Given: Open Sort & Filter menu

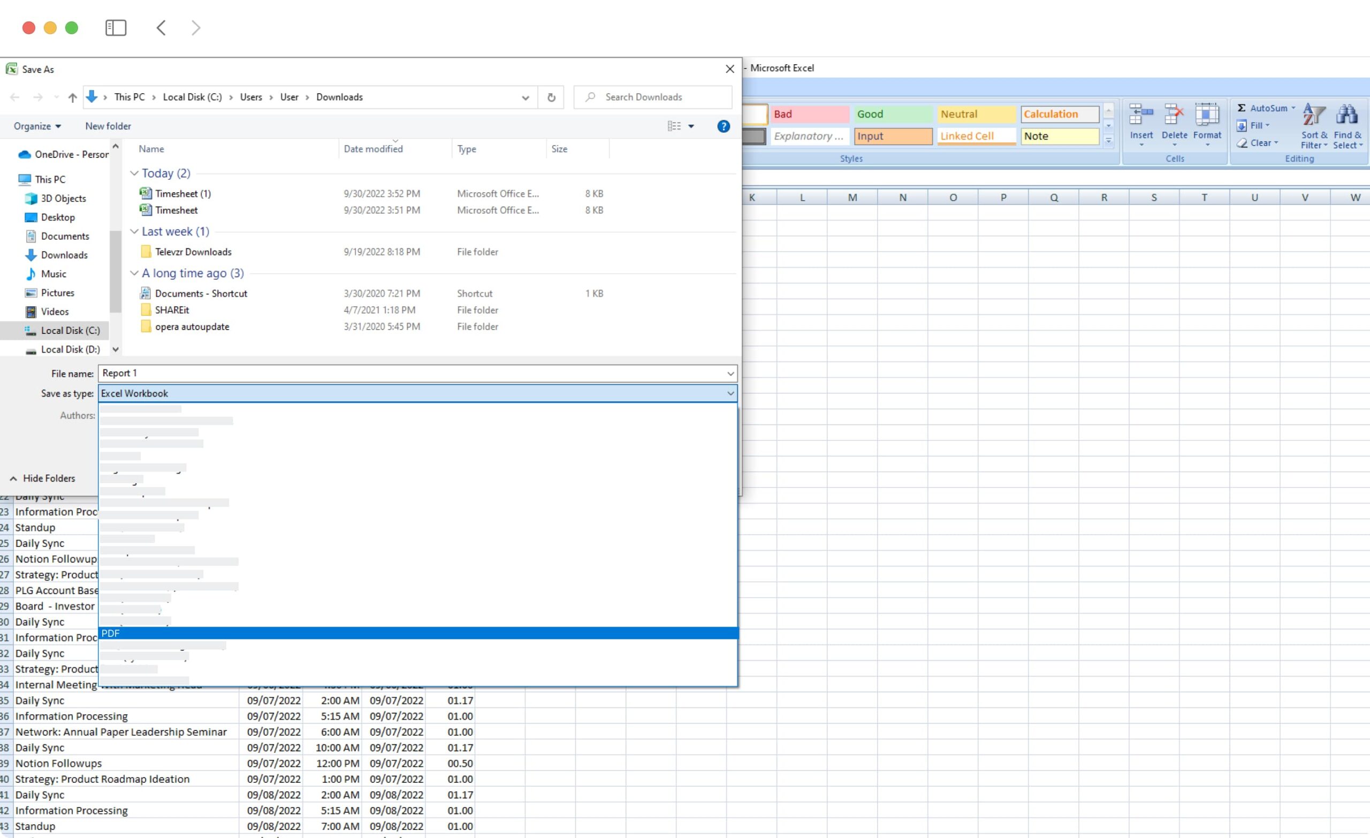Looking at the screenshot, I should [x=1314, y=126].
